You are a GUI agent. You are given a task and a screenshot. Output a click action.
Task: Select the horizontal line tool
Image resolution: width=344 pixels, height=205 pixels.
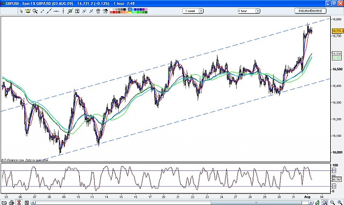[x=56, y=11]
